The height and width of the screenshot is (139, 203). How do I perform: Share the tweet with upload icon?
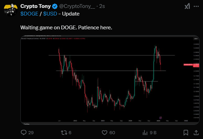click(x=196, y=132)
